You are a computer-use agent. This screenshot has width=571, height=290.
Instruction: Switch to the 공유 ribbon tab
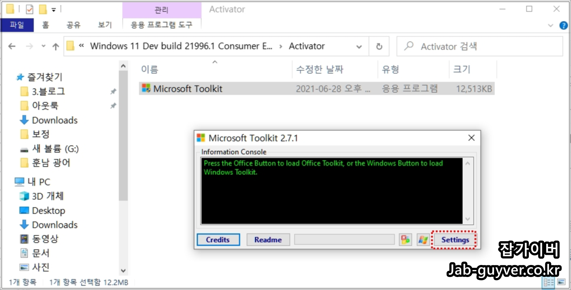pos(73,25)
